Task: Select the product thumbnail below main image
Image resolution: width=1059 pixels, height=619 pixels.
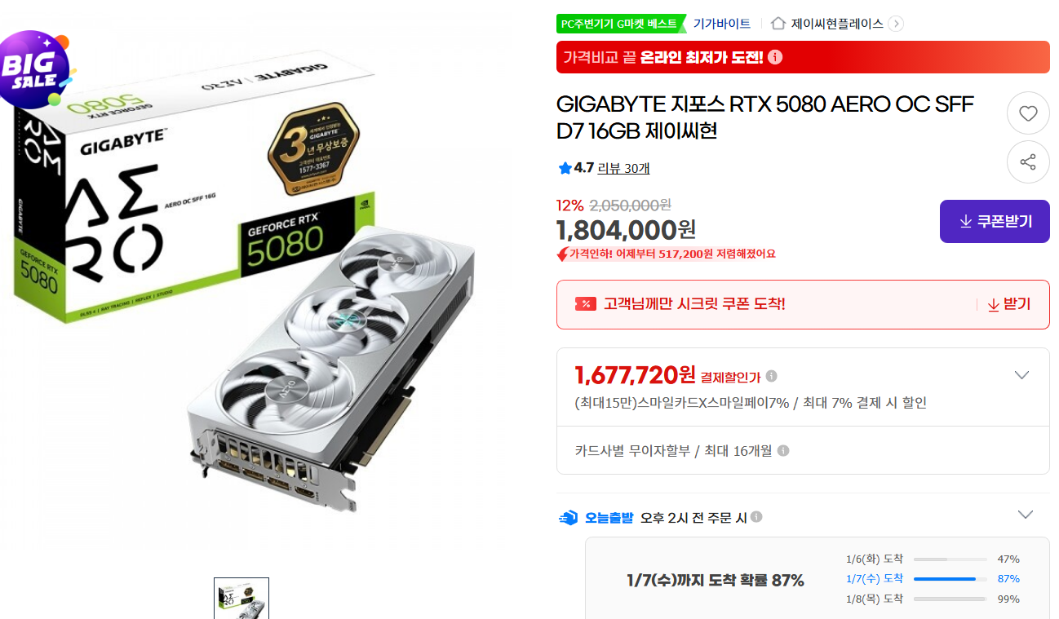Action: 241,599
